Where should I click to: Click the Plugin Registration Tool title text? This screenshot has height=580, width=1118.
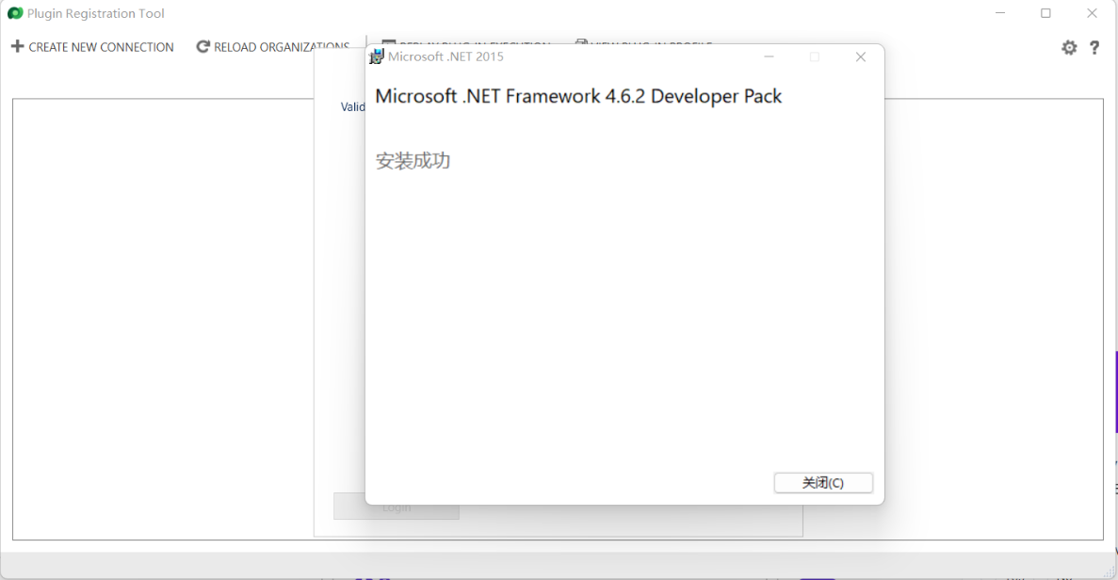(95, 13)
